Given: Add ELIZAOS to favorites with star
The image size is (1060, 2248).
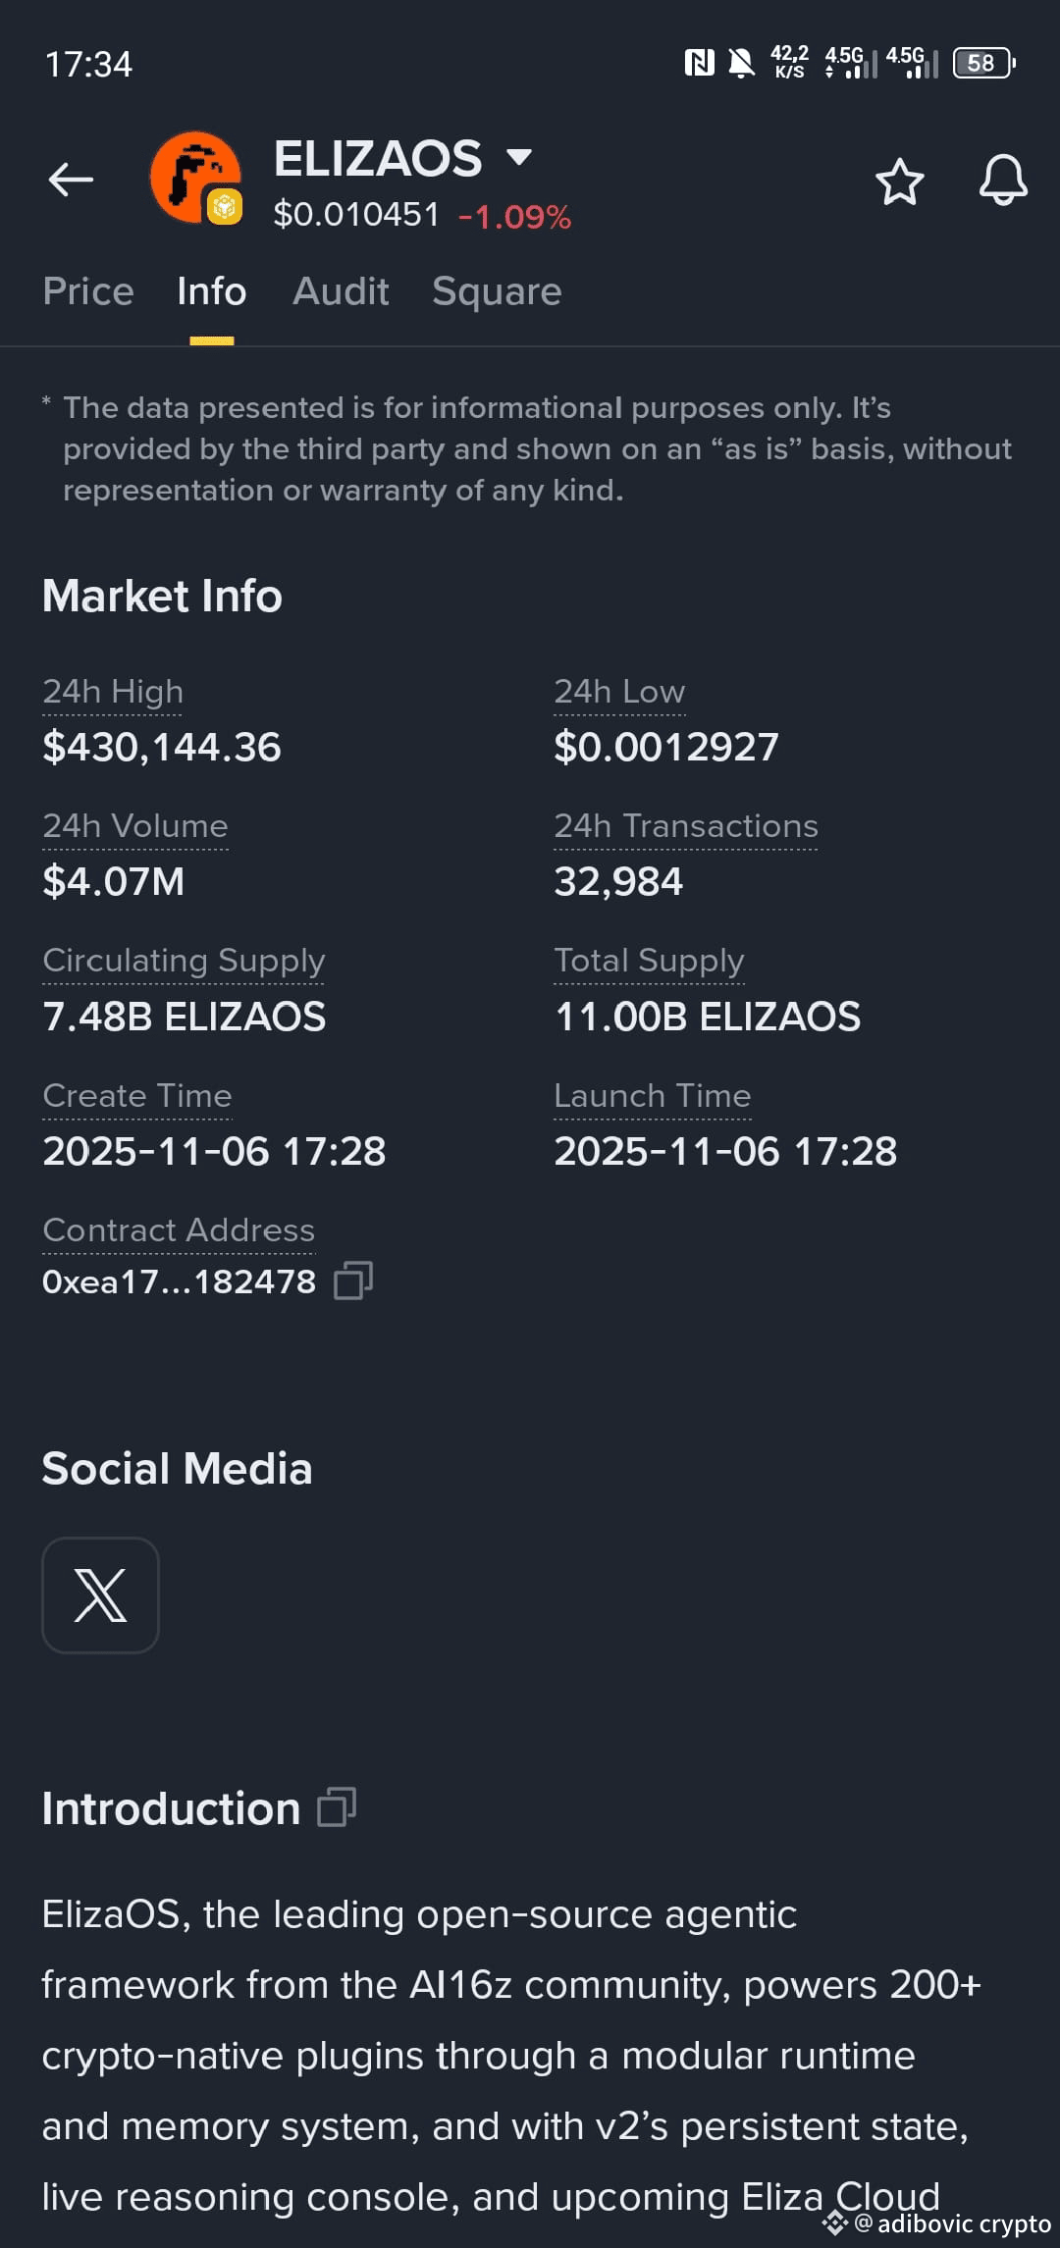Looking at the screenshot, I should point(899,182).
